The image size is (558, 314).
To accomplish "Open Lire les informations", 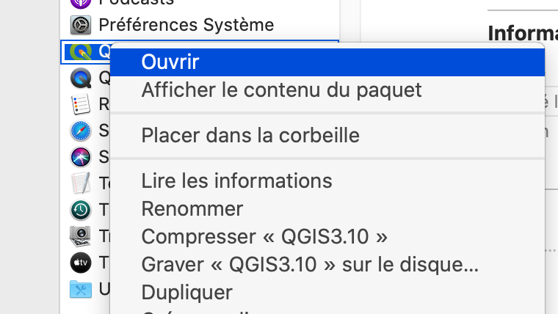I will point(236,180).
